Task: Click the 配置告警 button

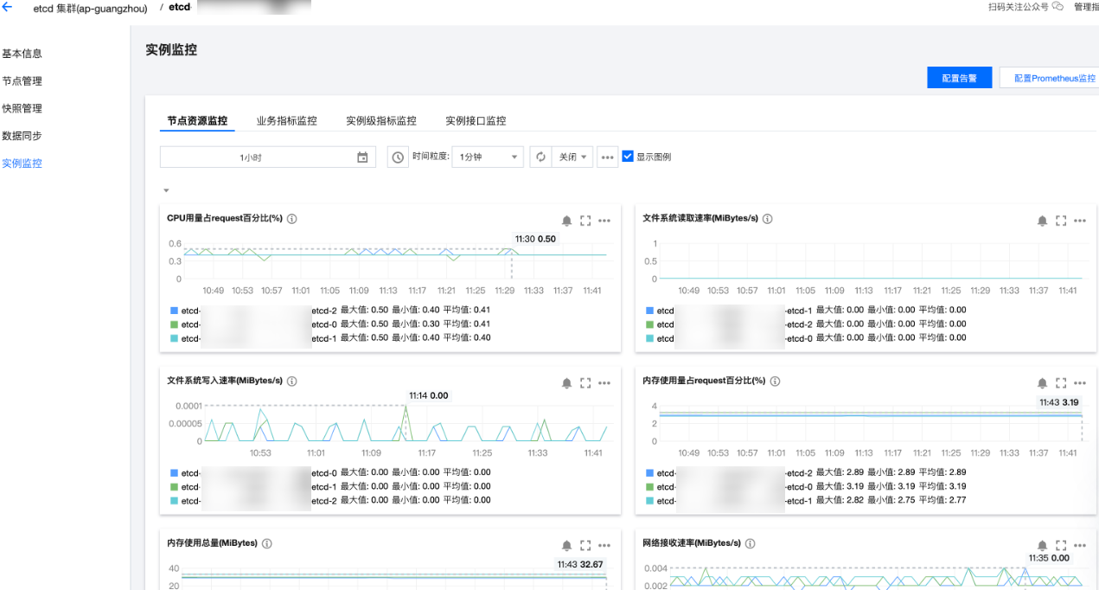Action: 960,77
